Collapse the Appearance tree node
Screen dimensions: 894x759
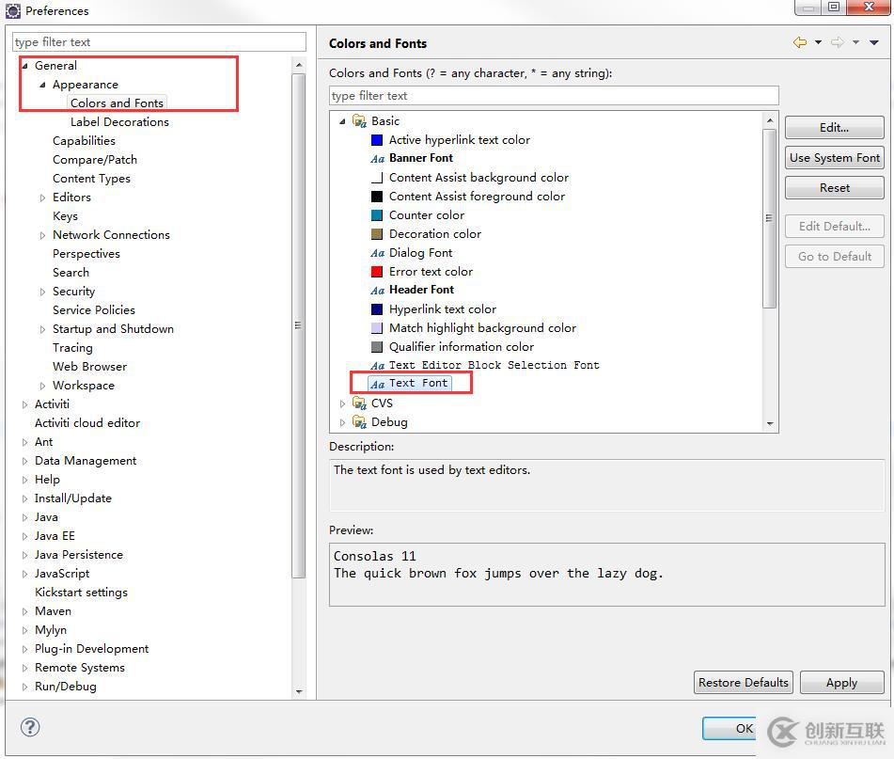(42, 85)
